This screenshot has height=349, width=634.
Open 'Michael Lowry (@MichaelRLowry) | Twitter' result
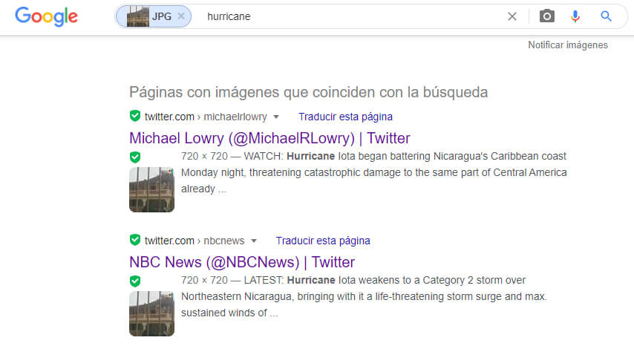(x=269, y=138)
